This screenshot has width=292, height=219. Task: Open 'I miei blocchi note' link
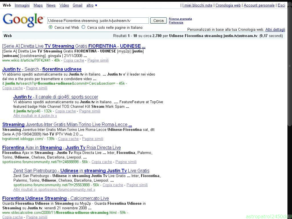point(197,5)
